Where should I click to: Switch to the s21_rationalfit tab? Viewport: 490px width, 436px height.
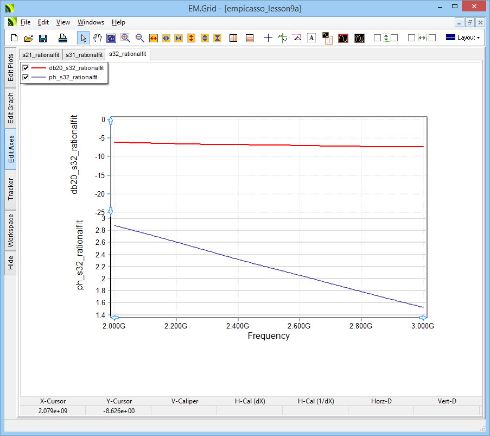point(40,55)
